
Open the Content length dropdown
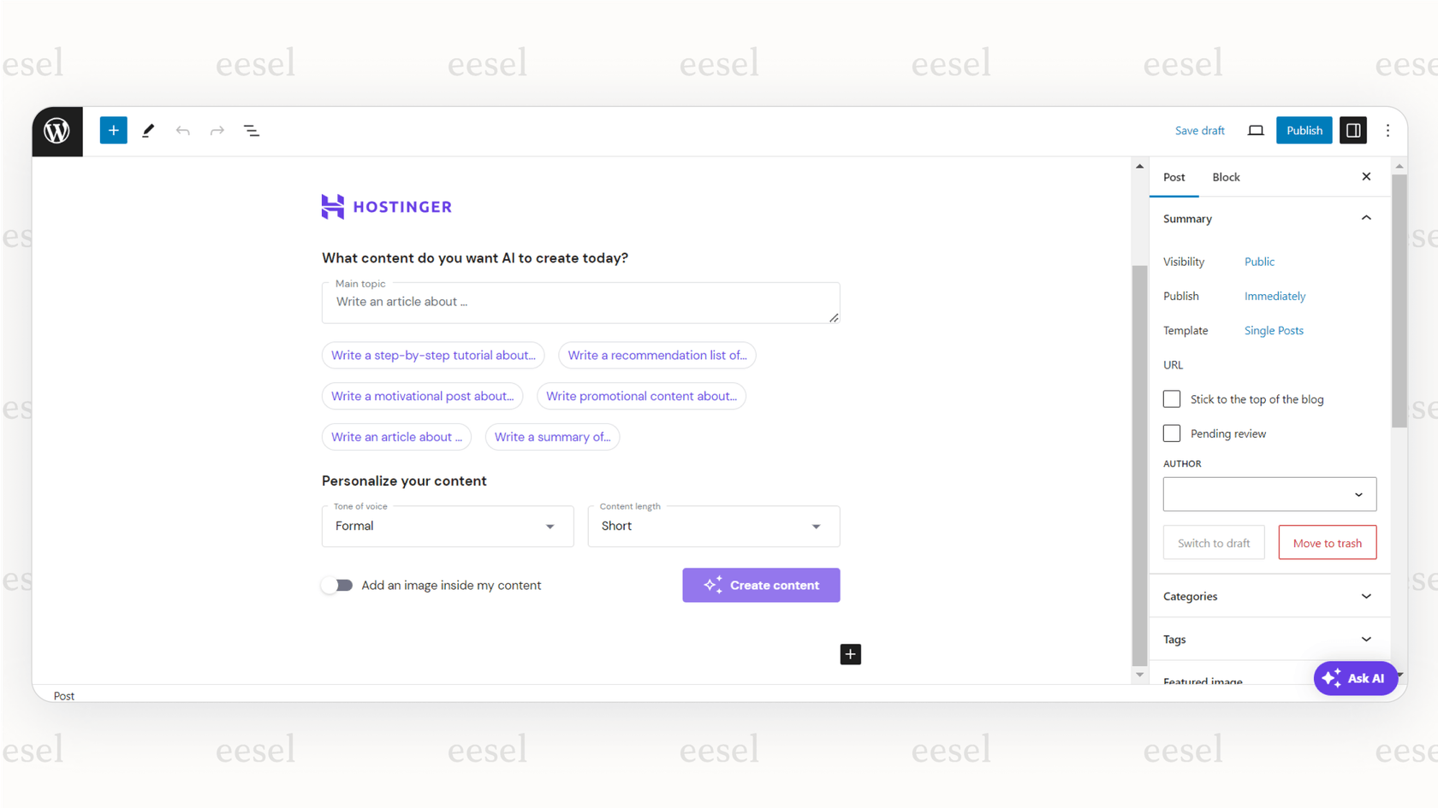(x=713, y=527)
